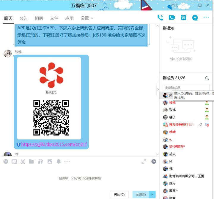
Task: Open the 相册 tab
Action: click(x=39, y=18)
